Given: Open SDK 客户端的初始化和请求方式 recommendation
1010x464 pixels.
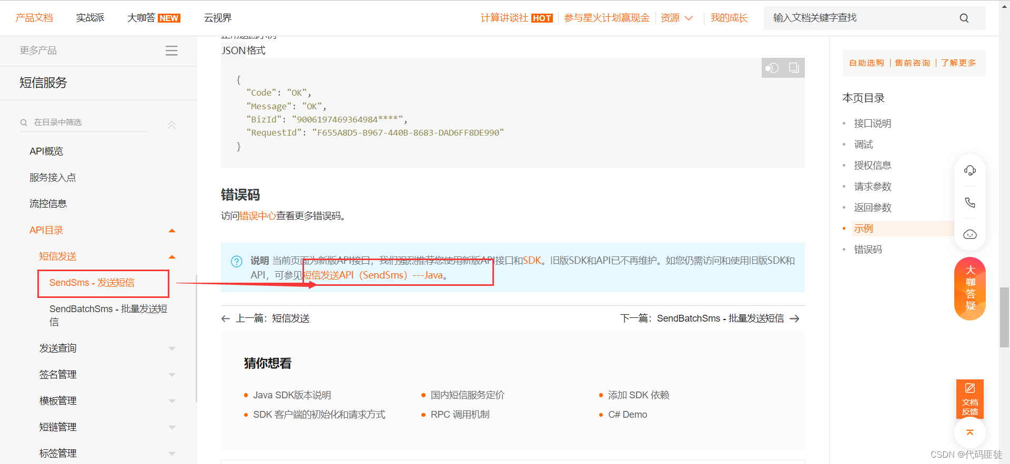Looking at the screenshot, I should click(319, 415).
